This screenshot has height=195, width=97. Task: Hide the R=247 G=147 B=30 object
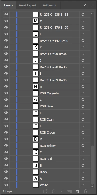coord(6,41)
